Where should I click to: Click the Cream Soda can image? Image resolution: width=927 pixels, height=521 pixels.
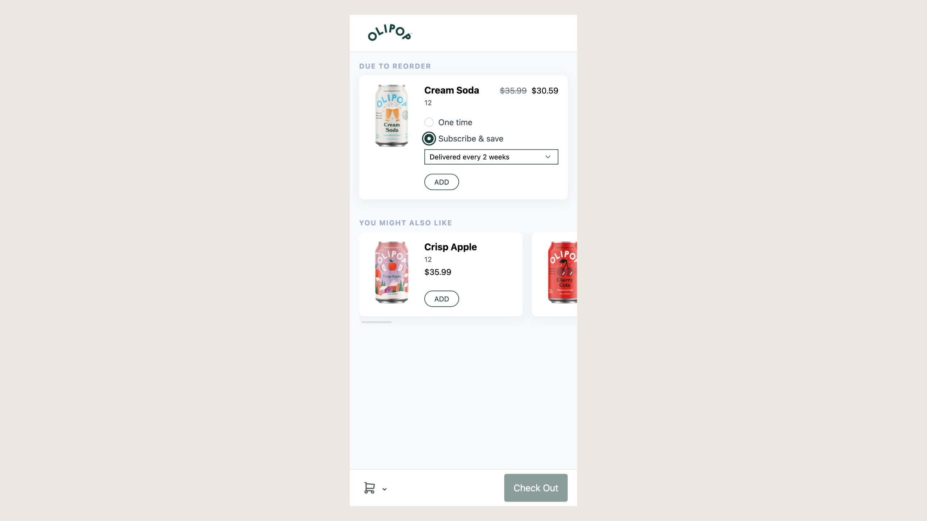pos(392,116)
